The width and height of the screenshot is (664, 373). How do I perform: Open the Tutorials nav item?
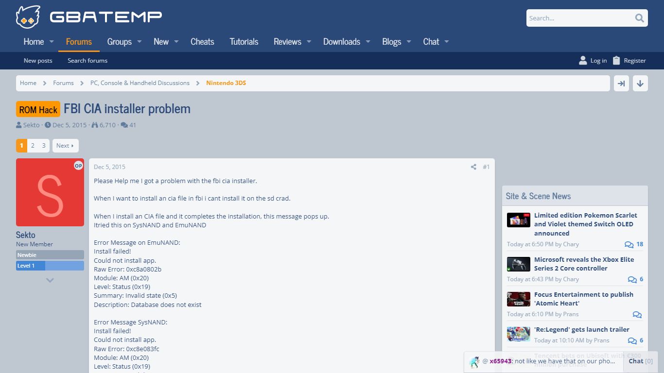point(244,42)
